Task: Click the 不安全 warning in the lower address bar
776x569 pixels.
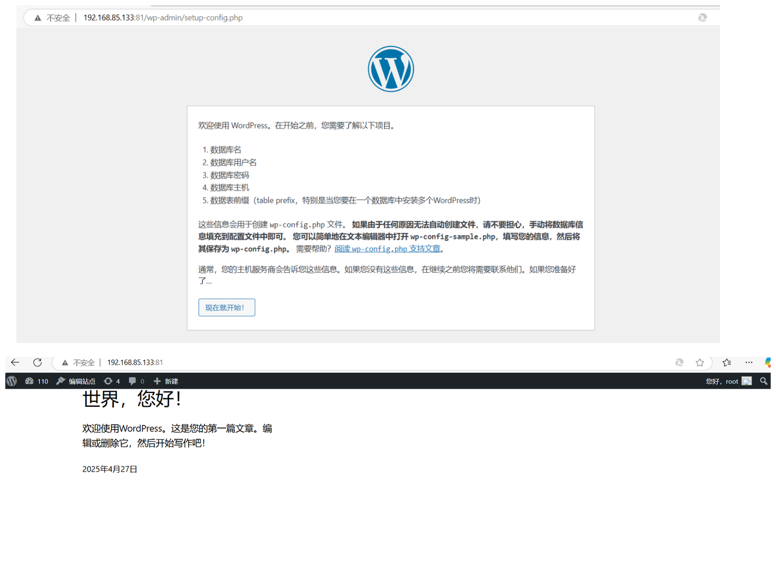Action: [x=78, y=363]
